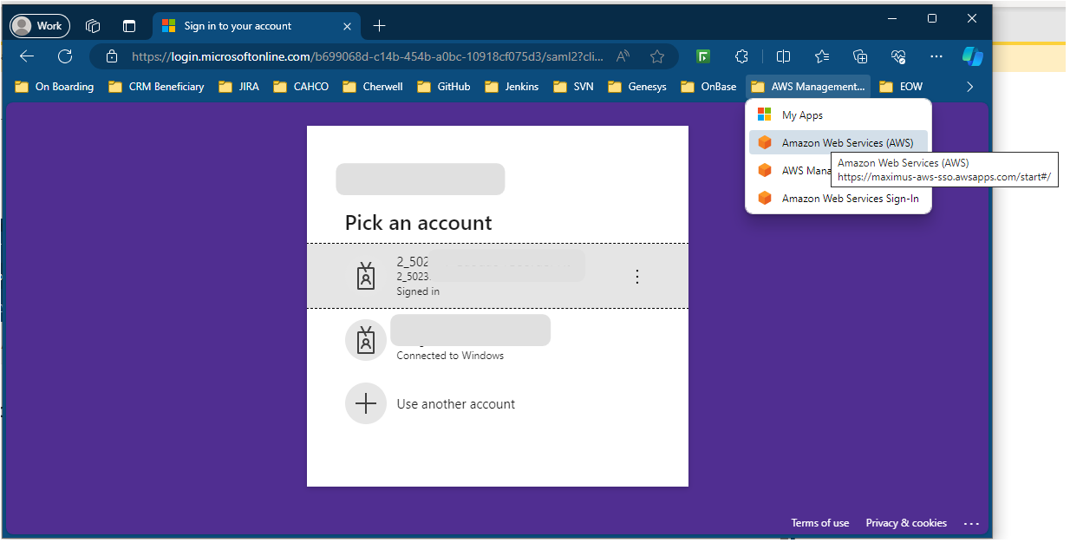Click the green extension icon near address bar

[702, 56]
